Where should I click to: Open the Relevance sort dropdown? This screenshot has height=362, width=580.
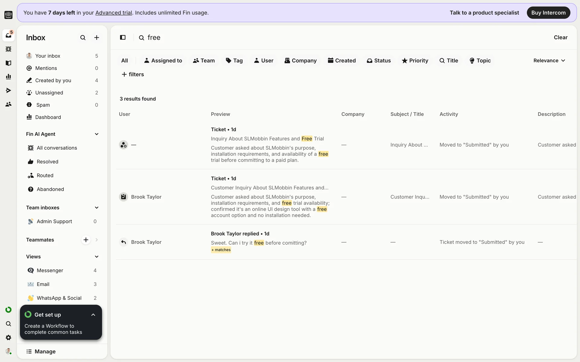tap(549, 61)
